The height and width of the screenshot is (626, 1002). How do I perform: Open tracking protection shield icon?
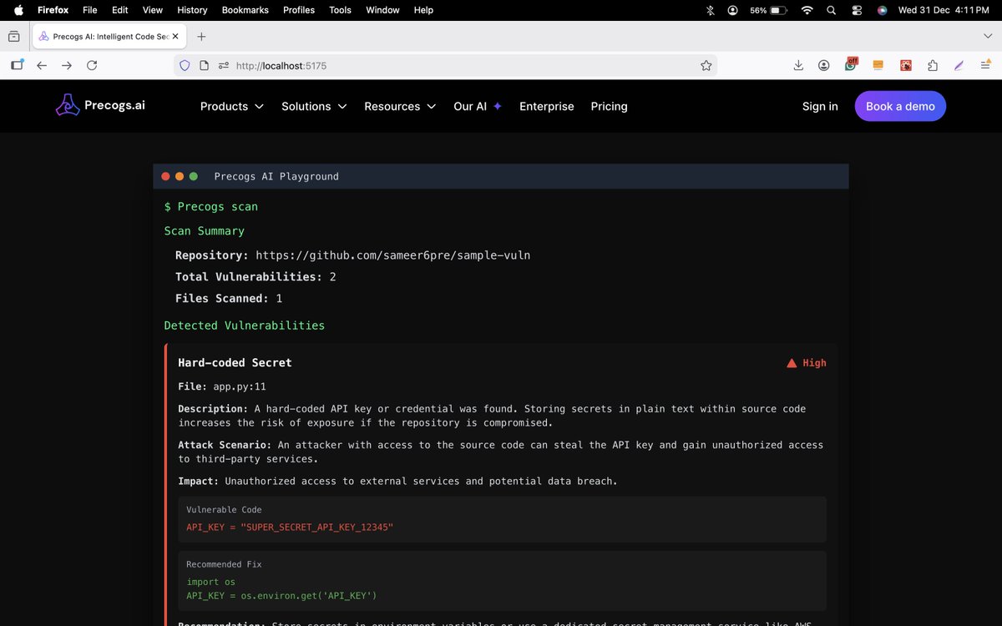[185, 65]
